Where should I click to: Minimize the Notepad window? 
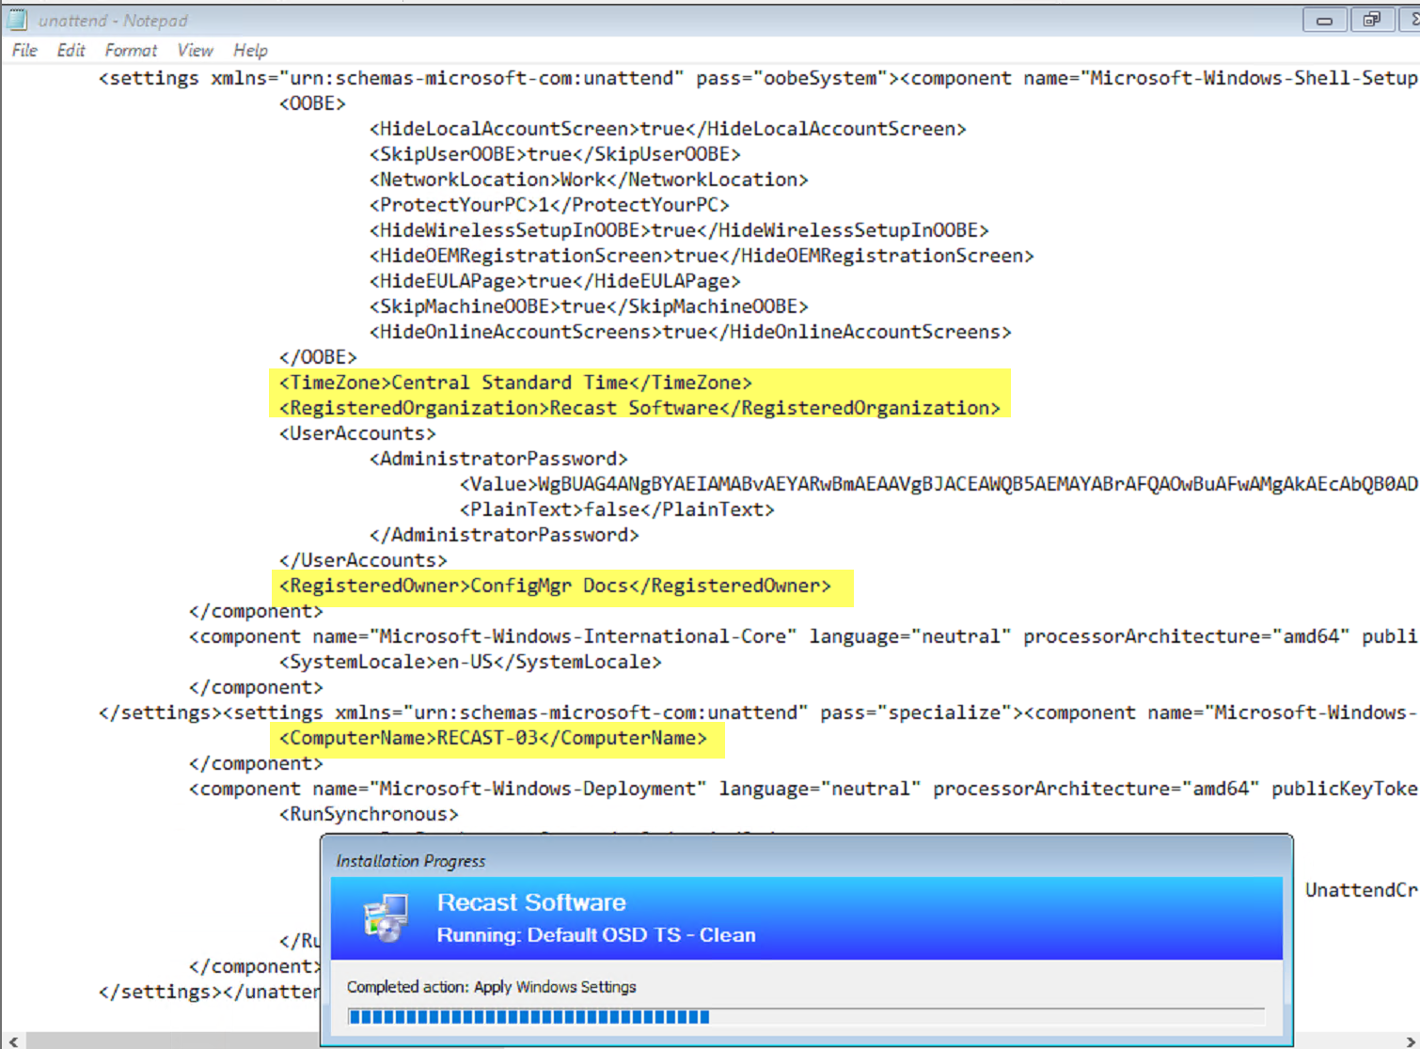1324,20
